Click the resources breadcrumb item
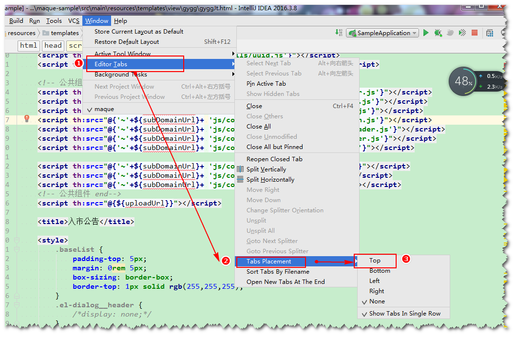516x337 pixels. [x=21, y=33]
